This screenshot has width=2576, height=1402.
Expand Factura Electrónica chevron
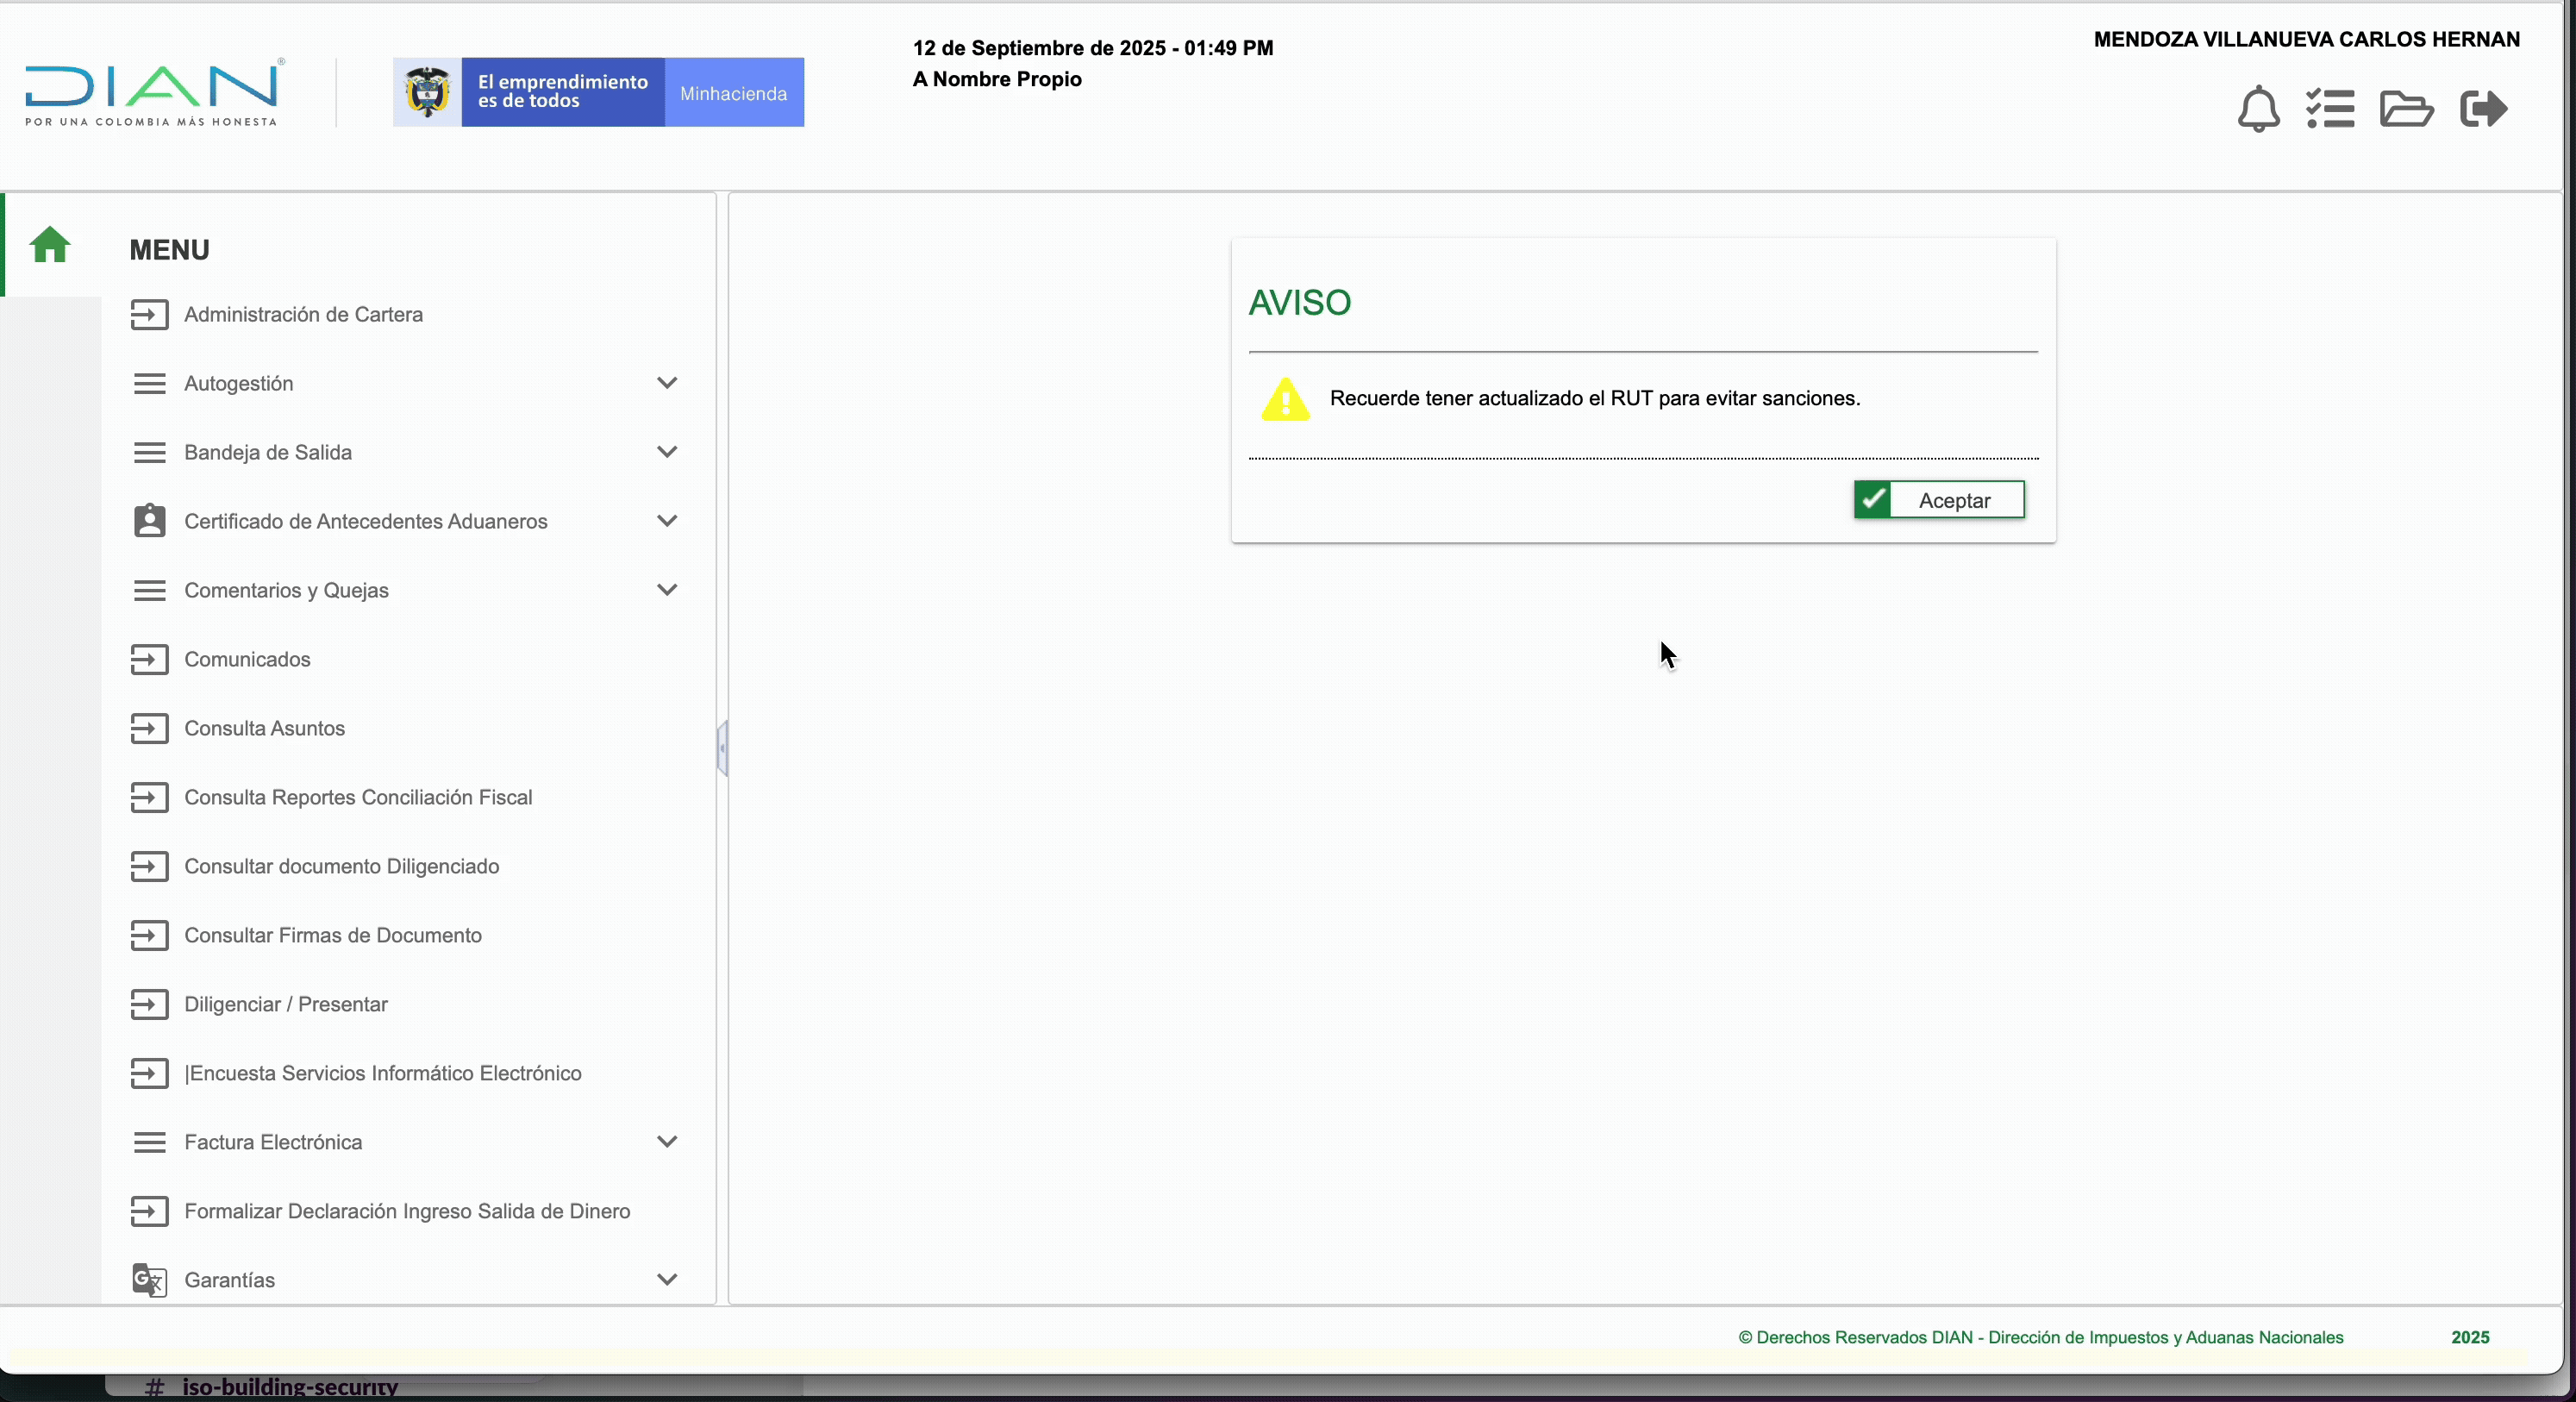(667, 1142)
